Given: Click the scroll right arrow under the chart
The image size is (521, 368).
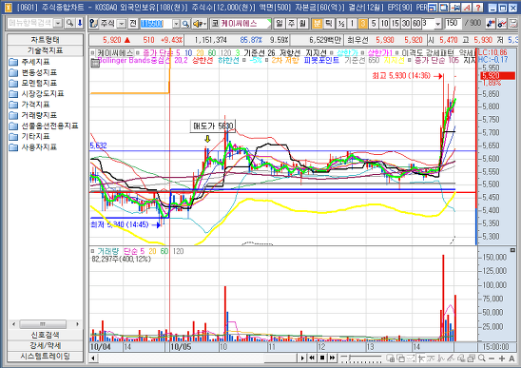Looking at the screenshot, I should point(302,358).
